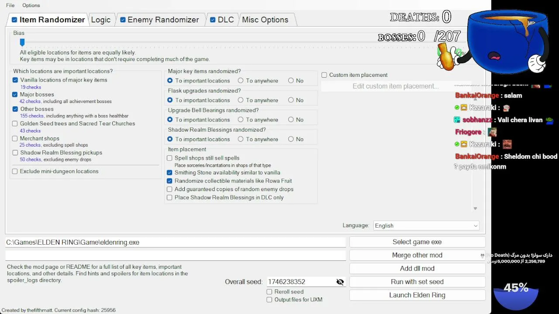This screenshot has height=314, width=559.
Task: Click the '155 checks' text under Other bosses
Action: (32, 116)
